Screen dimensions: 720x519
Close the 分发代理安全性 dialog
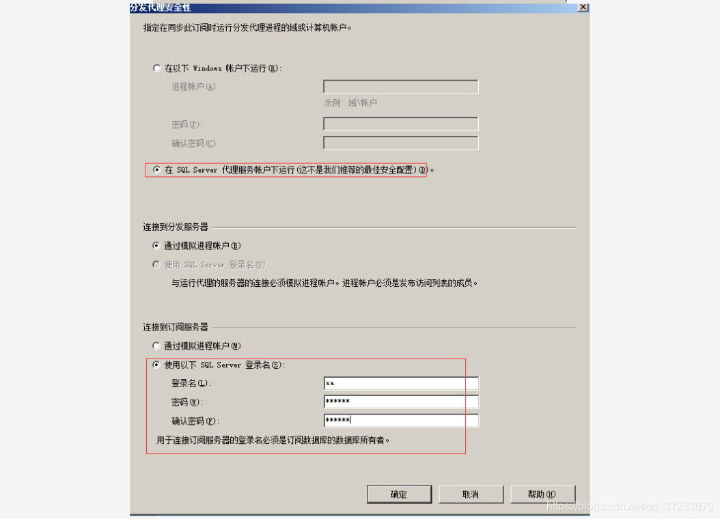pos(583,7)
